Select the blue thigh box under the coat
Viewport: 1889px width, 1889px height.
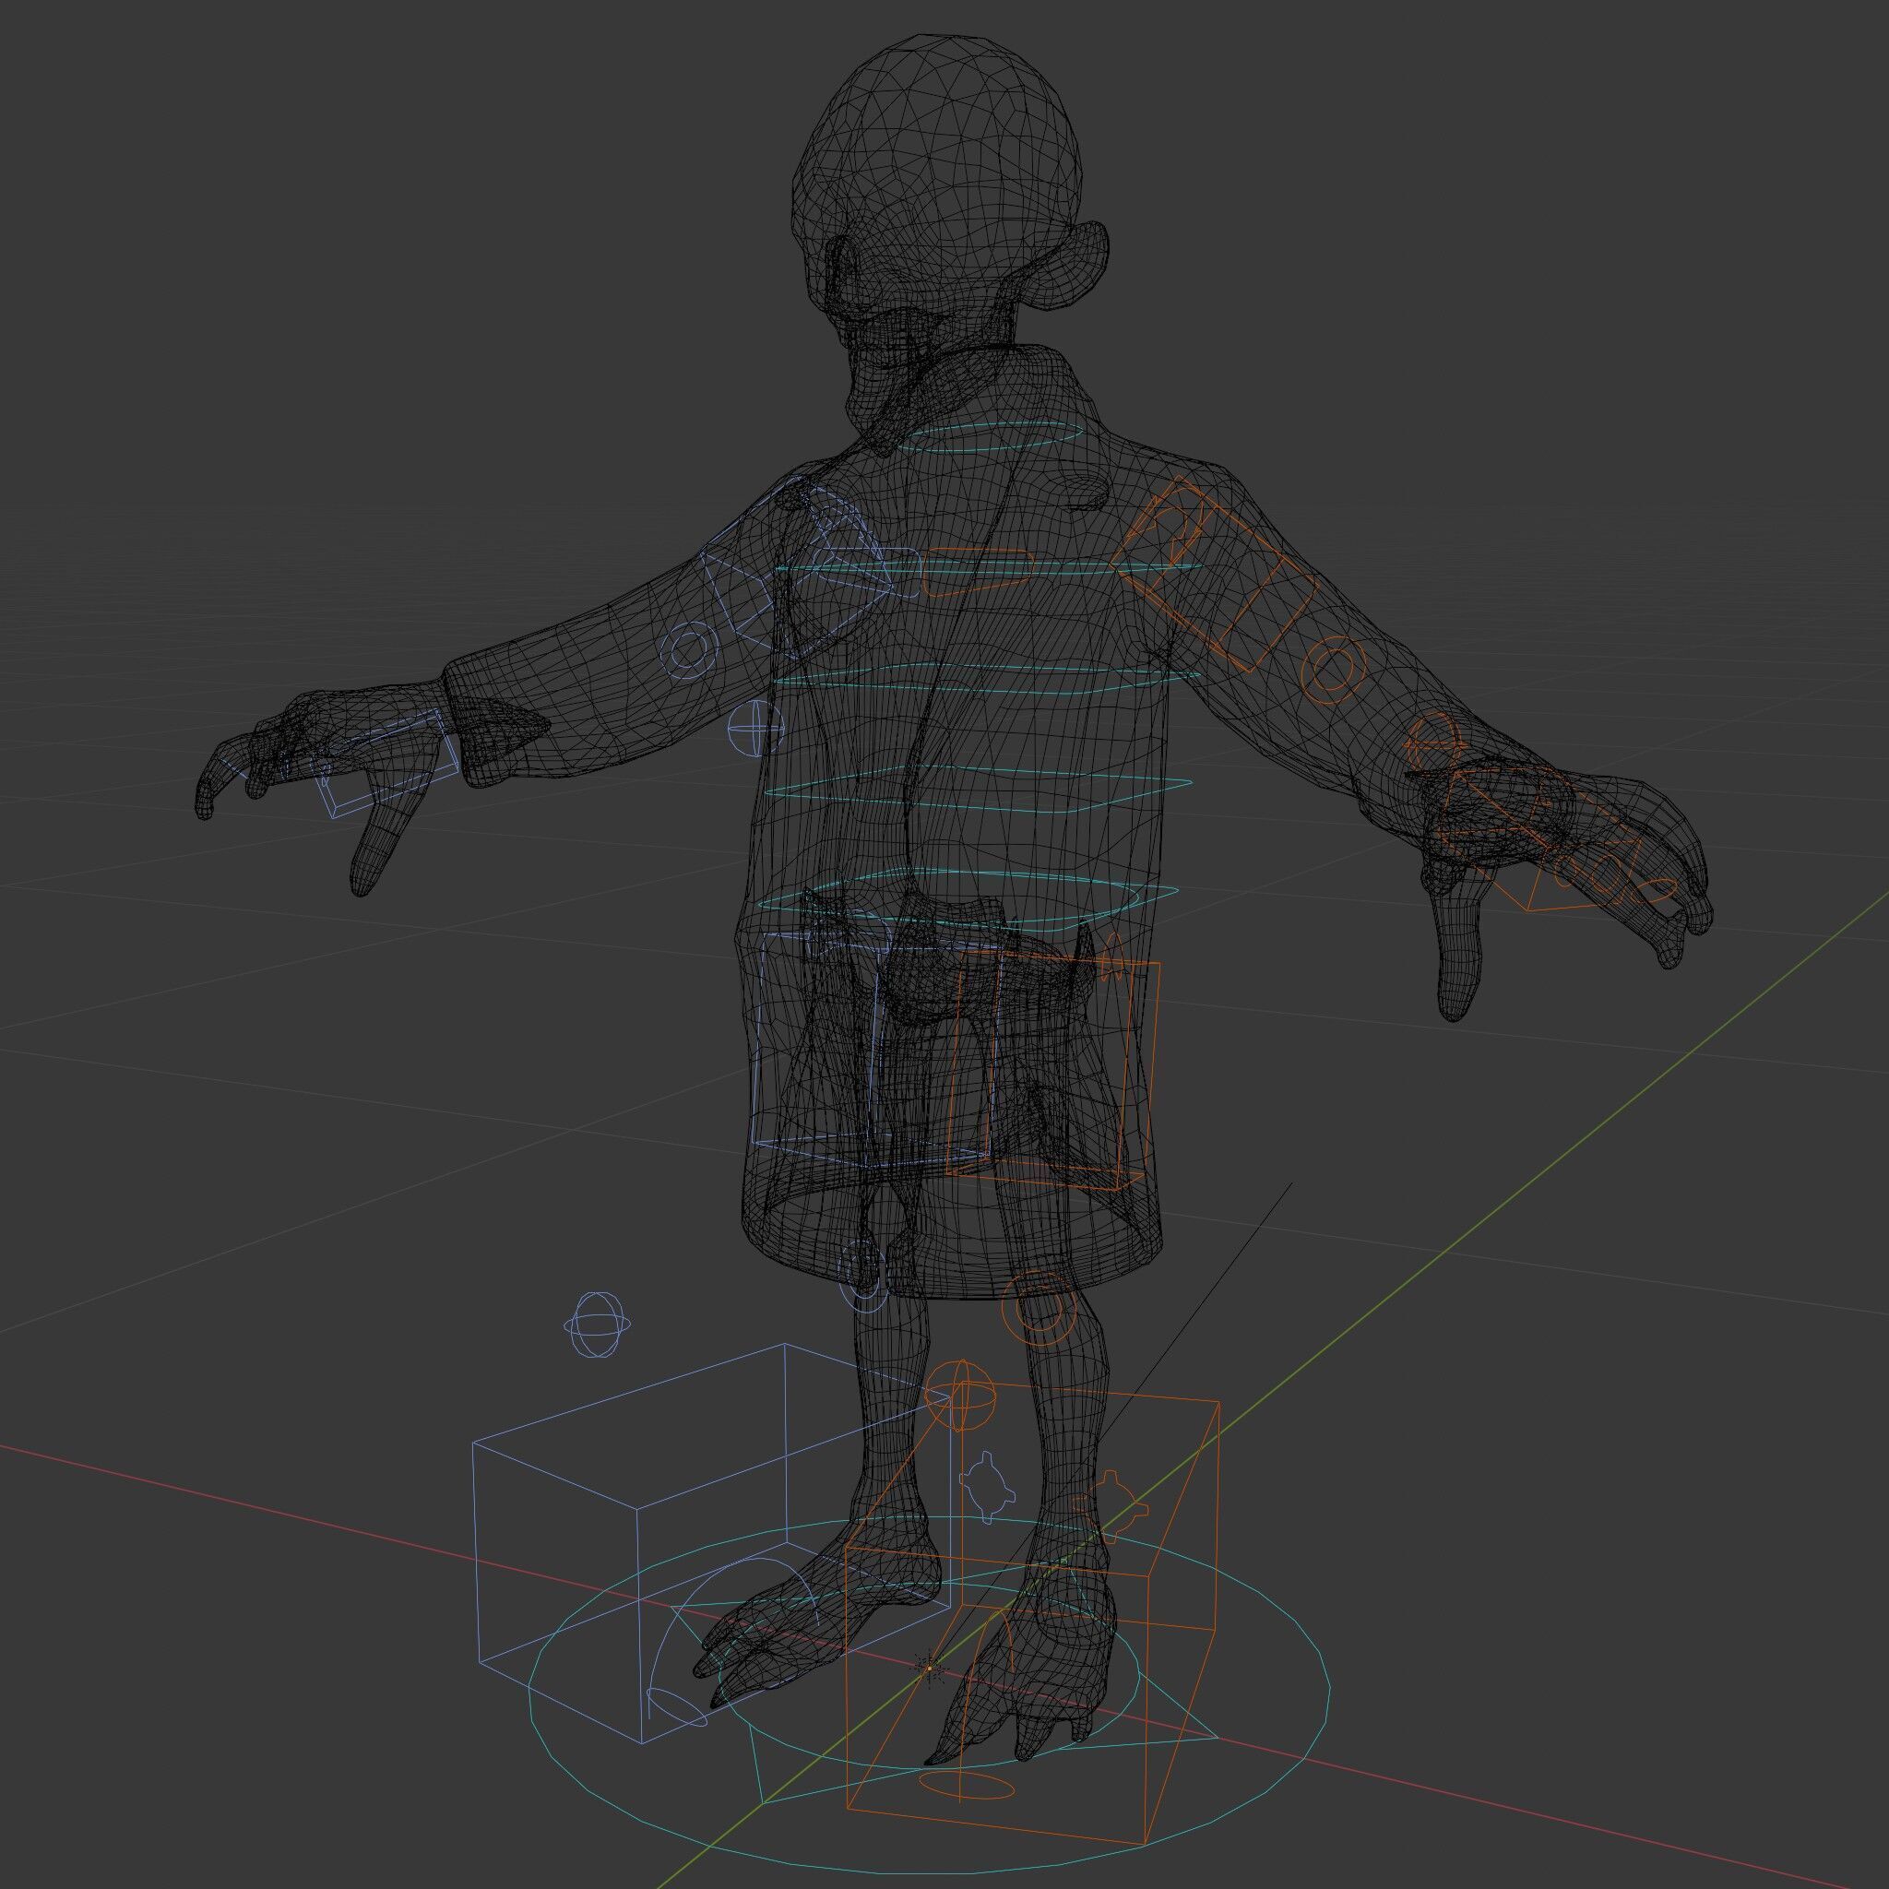click(x=877, y=1049)
